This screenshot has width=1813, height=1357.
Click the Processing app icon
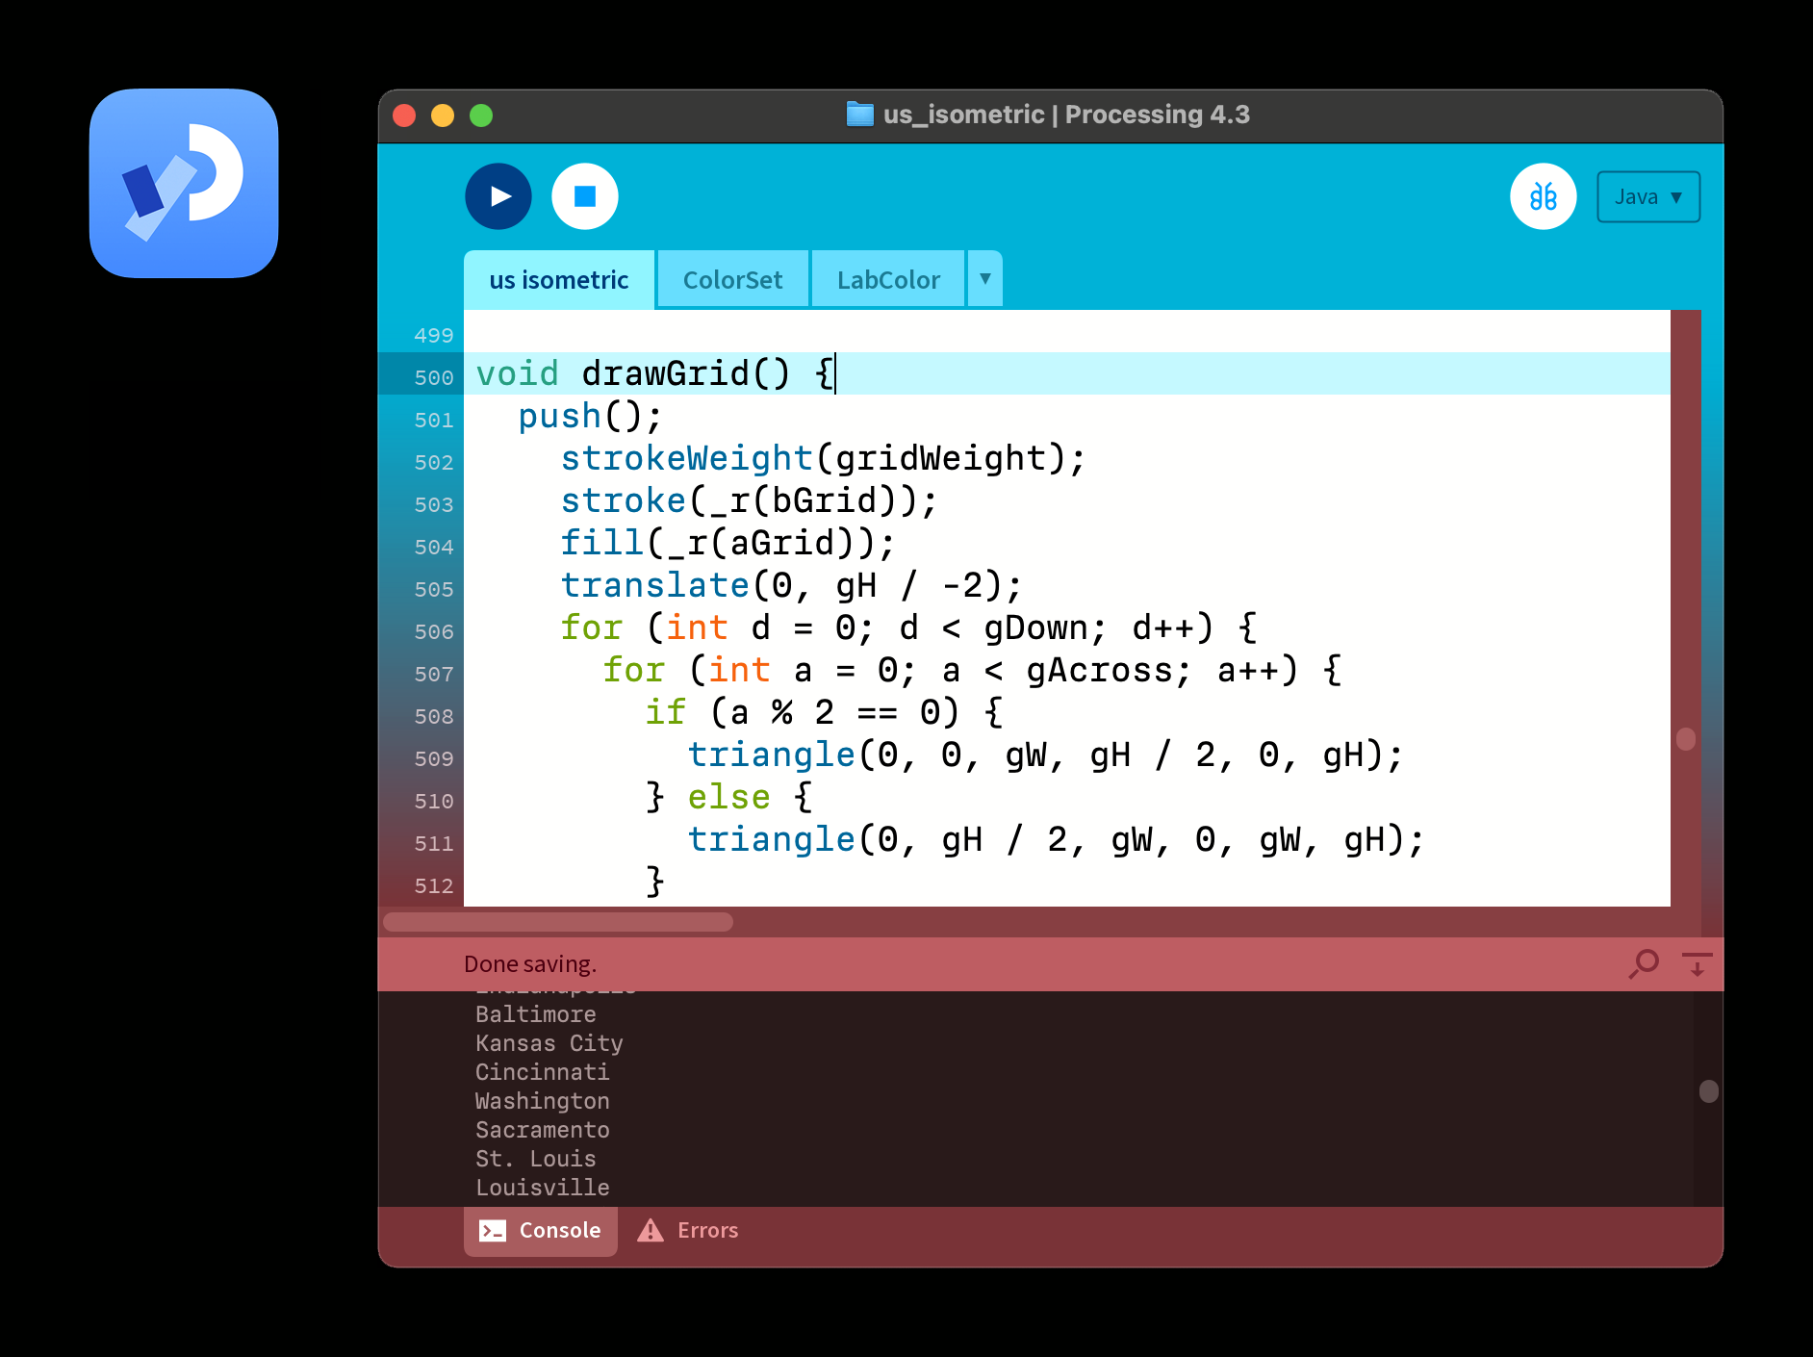coord(184,184)
